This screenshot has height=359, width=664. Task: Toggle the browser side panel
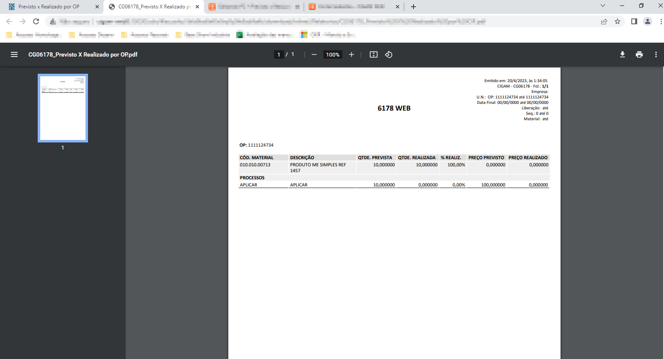(x=634, y=21)
